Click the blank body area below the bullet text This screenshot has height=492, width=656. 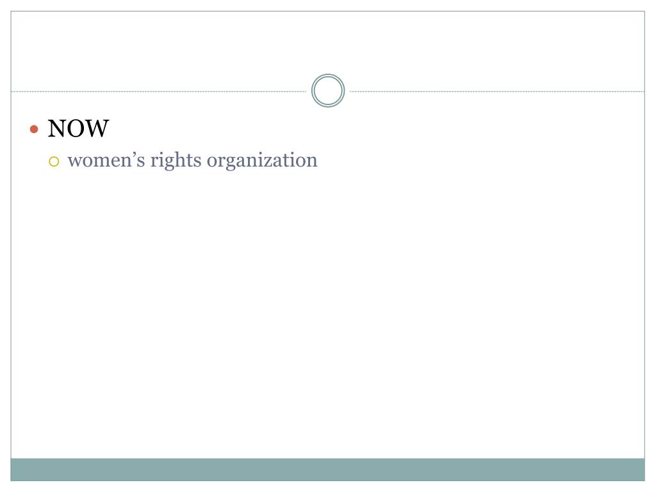click(x=327, y=314)
